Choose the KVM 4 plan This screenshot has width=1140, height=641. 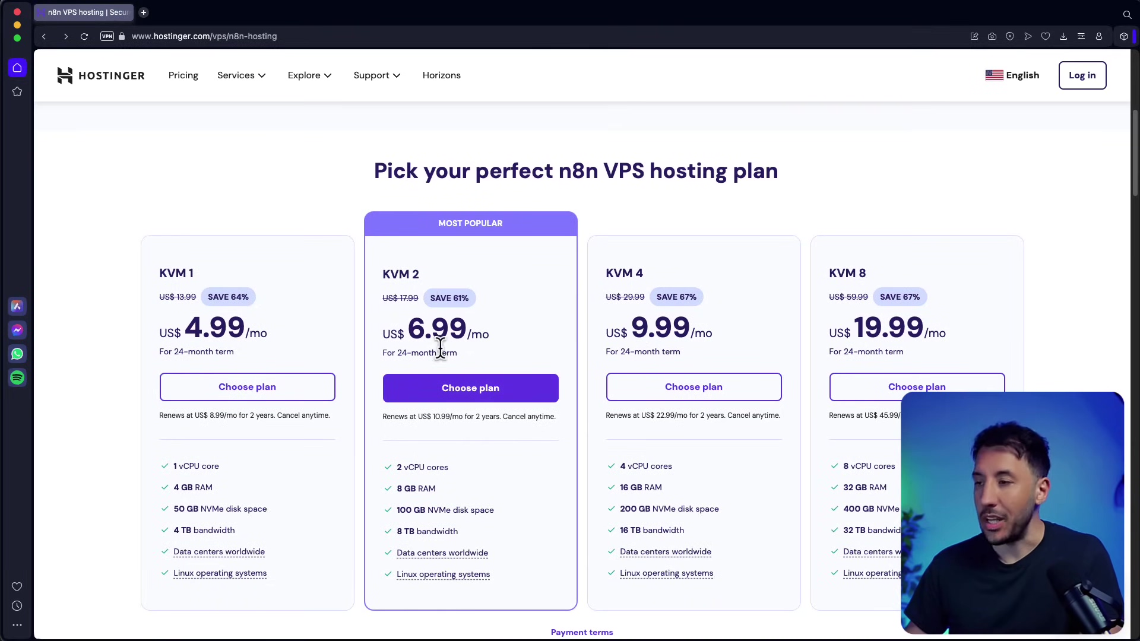tap(694, 387)
